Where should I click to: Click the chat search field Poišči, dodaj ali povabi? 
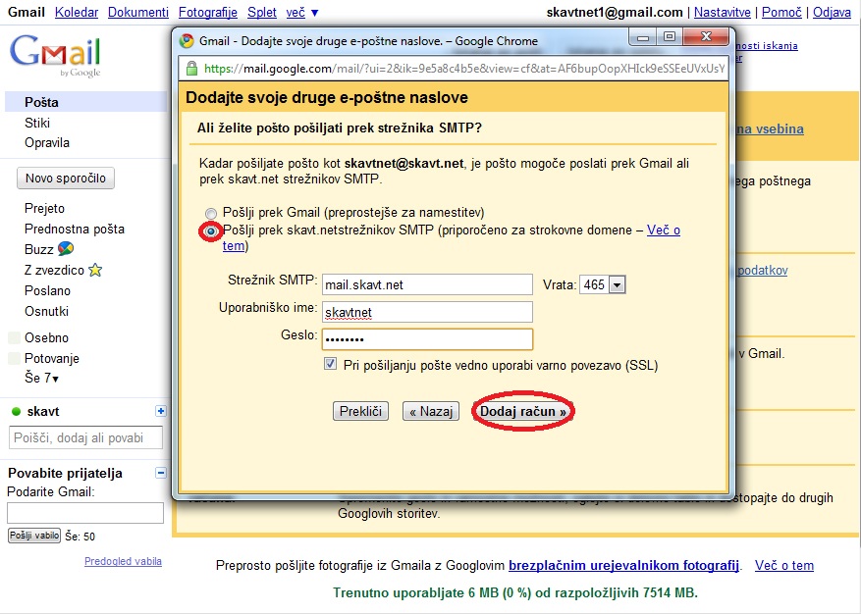click(85, 437)
